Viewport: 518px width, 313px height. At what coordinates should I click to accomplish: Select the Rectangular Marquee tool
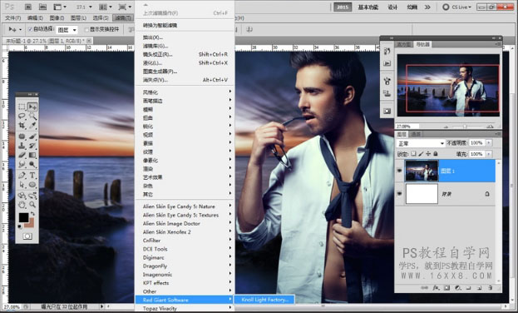tap(22, 107)
